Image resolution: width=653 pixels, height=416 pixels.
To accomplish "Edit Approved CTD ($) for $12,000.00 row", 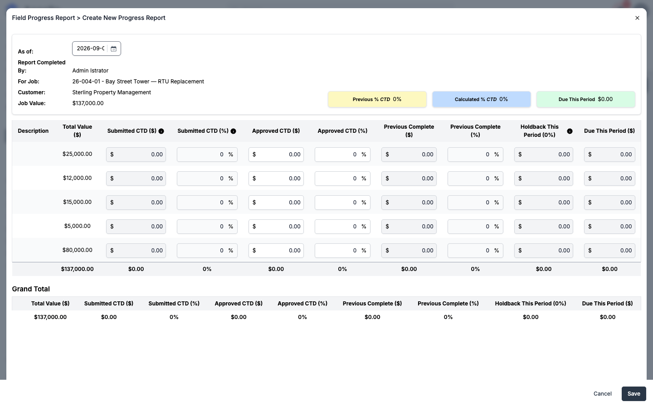I will pyautogui.click(x=276, y=179).
